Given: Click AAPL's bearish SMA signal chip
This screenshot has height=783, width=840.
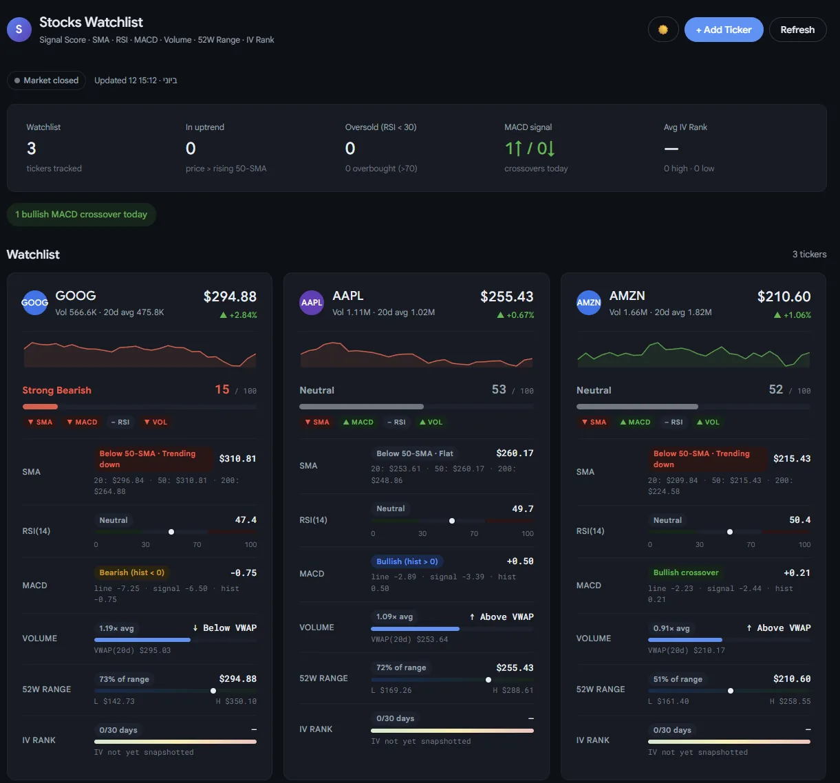Looking at the screenshot, I should [x=317, y=422].
